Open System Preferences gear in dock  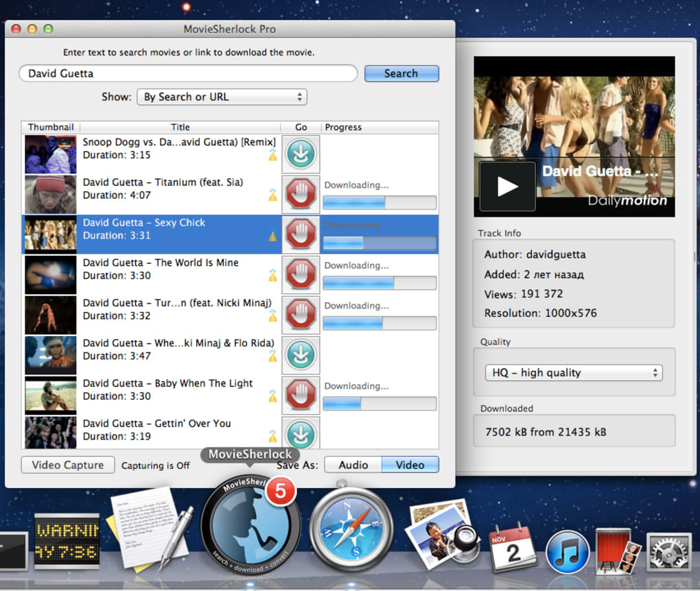tap(668, 553)
